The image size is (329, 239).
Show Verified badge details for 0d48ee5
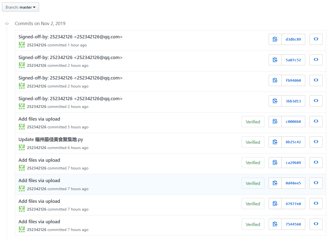(253, 183)
